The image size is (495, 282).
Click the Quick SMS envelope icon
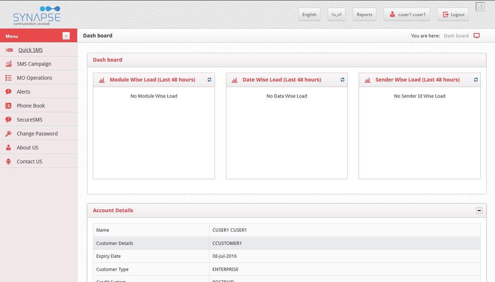click(x=9, y=50)
